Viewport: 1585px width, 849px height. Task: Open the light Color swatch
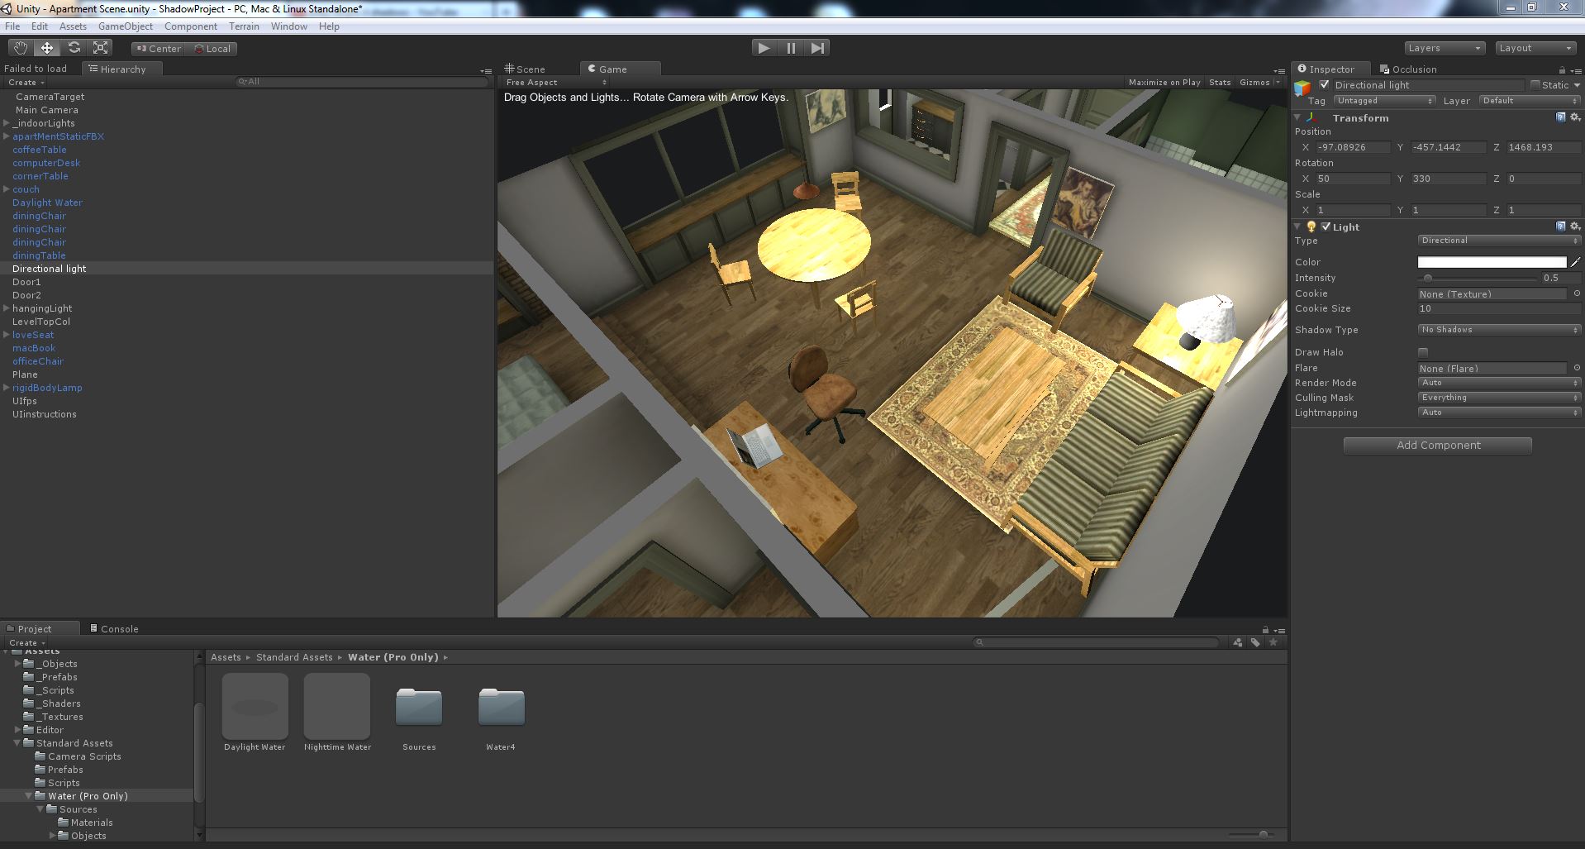coord(1492,262)
